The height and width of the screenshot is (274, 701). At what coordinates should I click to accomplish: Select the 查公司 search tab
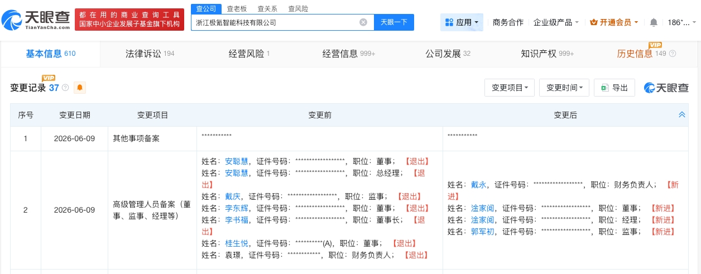(206, 8)
